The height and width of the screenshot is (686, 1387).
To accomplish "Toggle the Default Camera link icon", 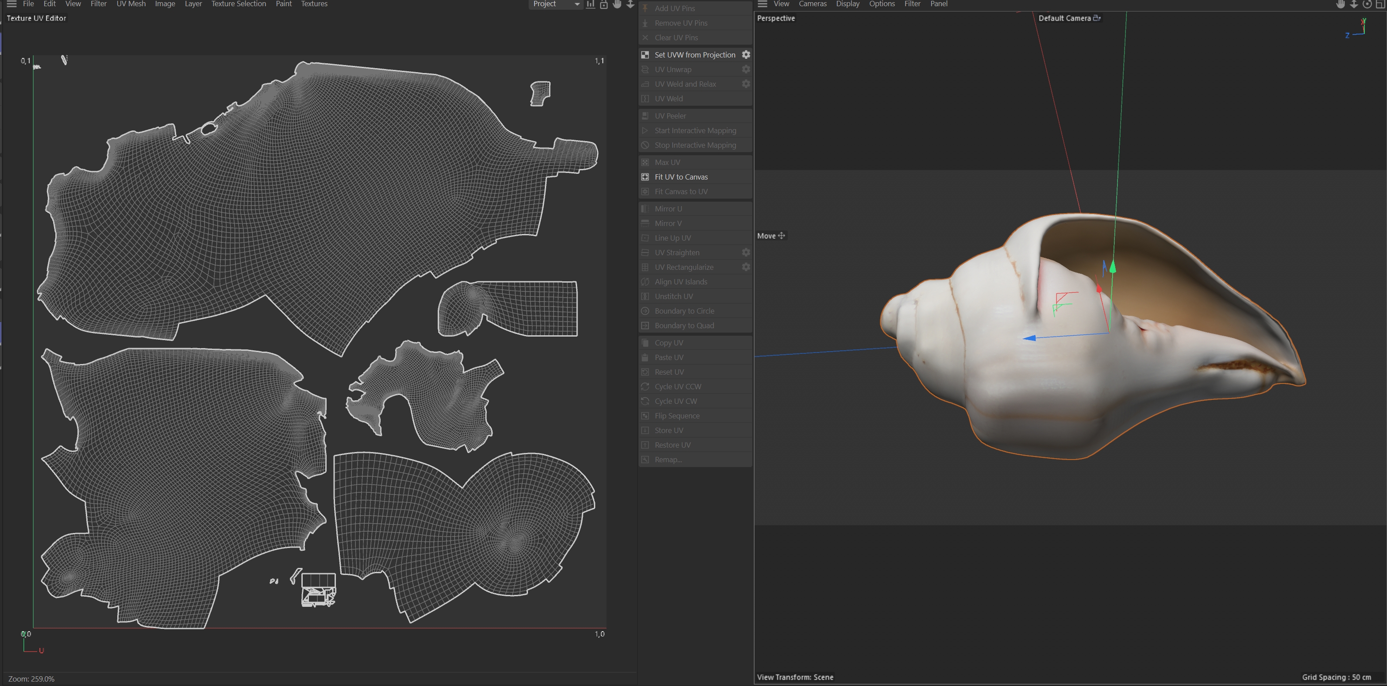I will pos(1097,18).
